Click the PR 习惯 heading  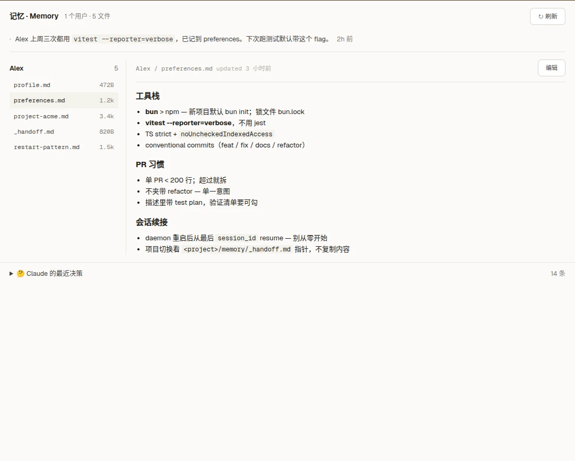point(150,164)
